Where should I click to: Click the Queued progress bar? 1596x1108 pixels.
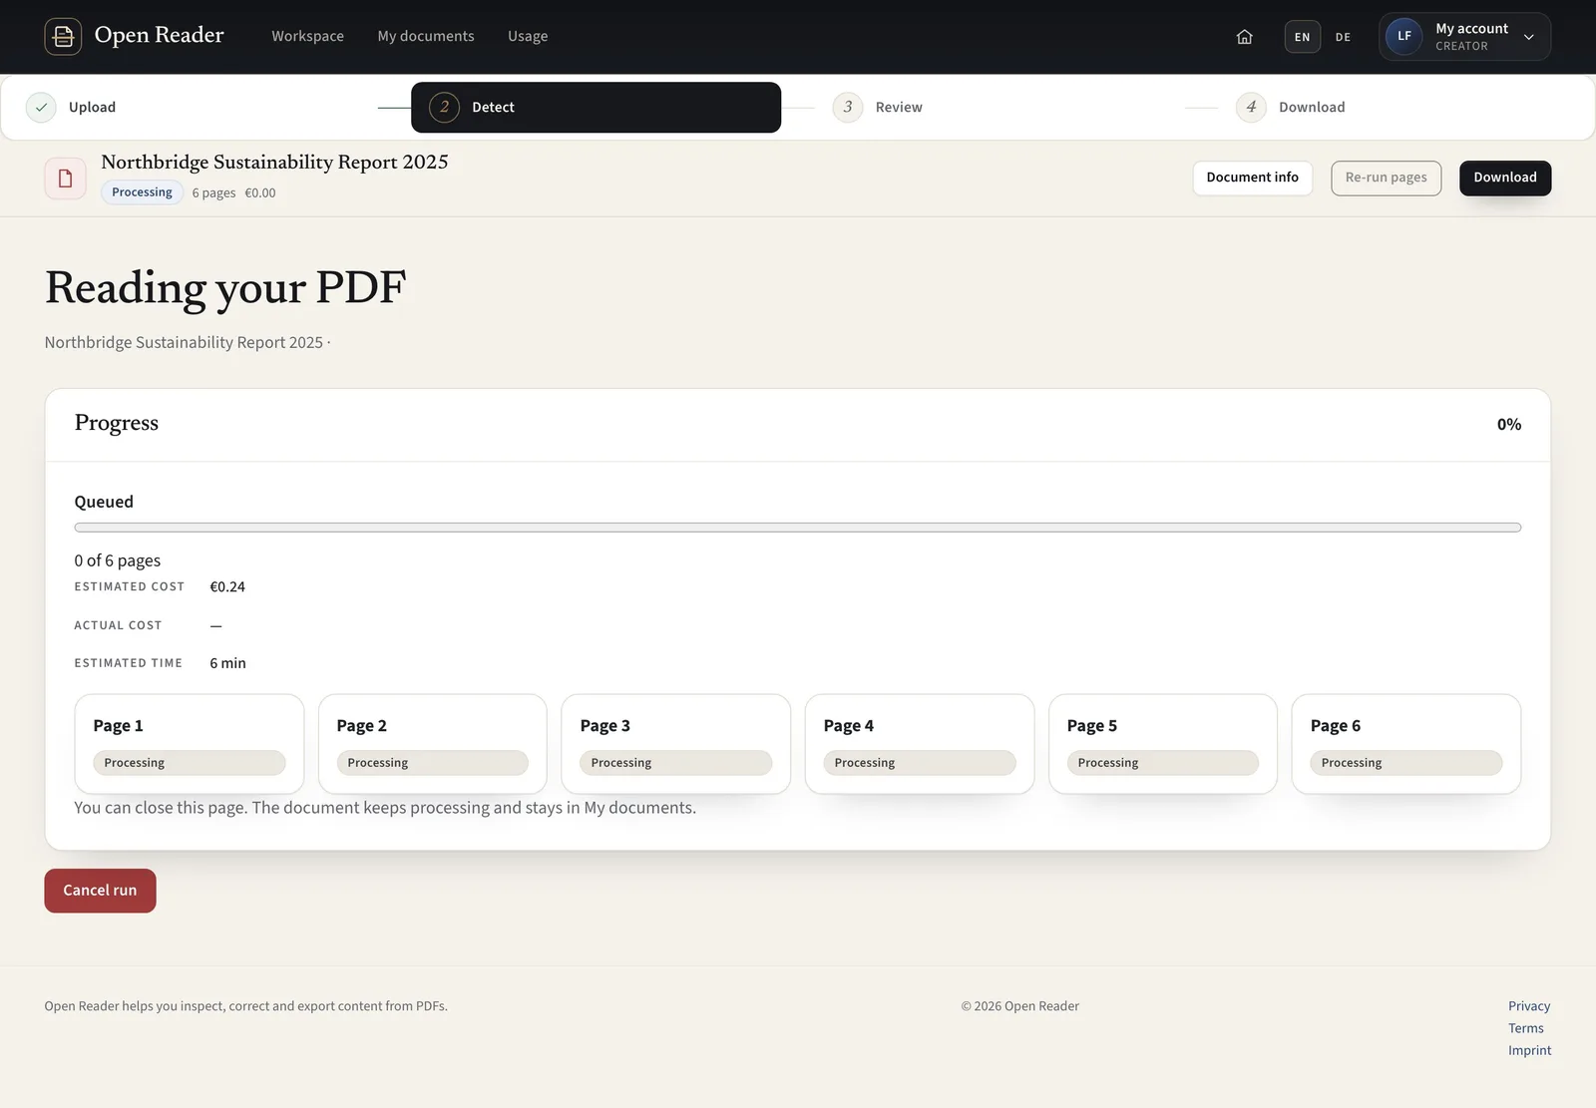tap(797, 528)
